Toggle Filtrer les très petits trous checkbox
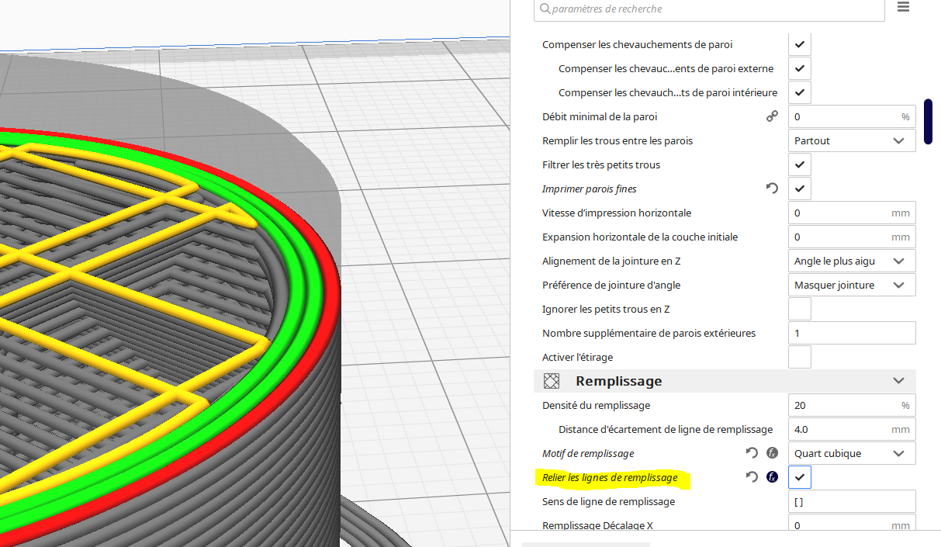The width and height of the screenshot is (941, 547). [800, 164]
